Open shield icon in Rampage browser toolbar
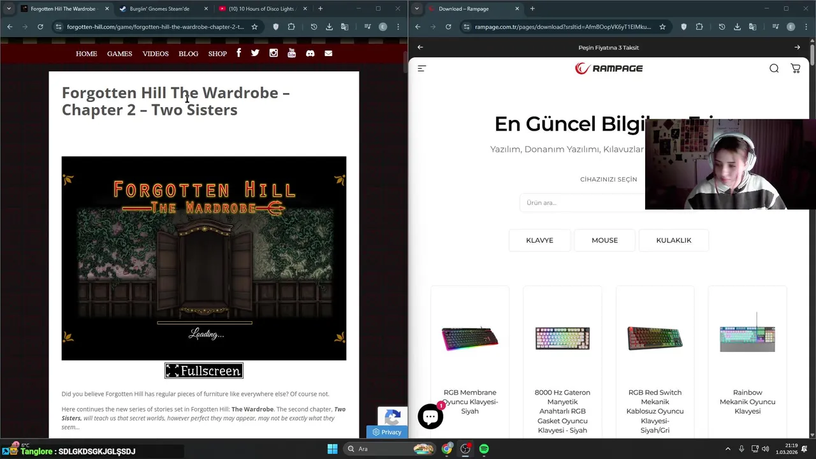Screen dimensions: 816x459 (684, 27)
